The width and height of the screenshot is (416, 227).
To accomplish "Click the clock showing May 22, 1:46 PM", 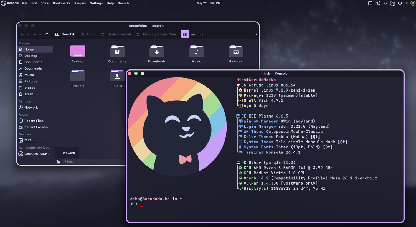I will (209, 3).
